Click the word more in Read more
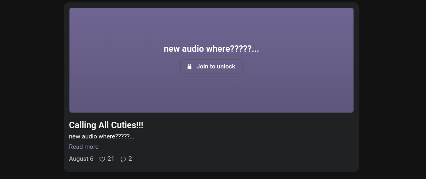 [x=91, y=147]
